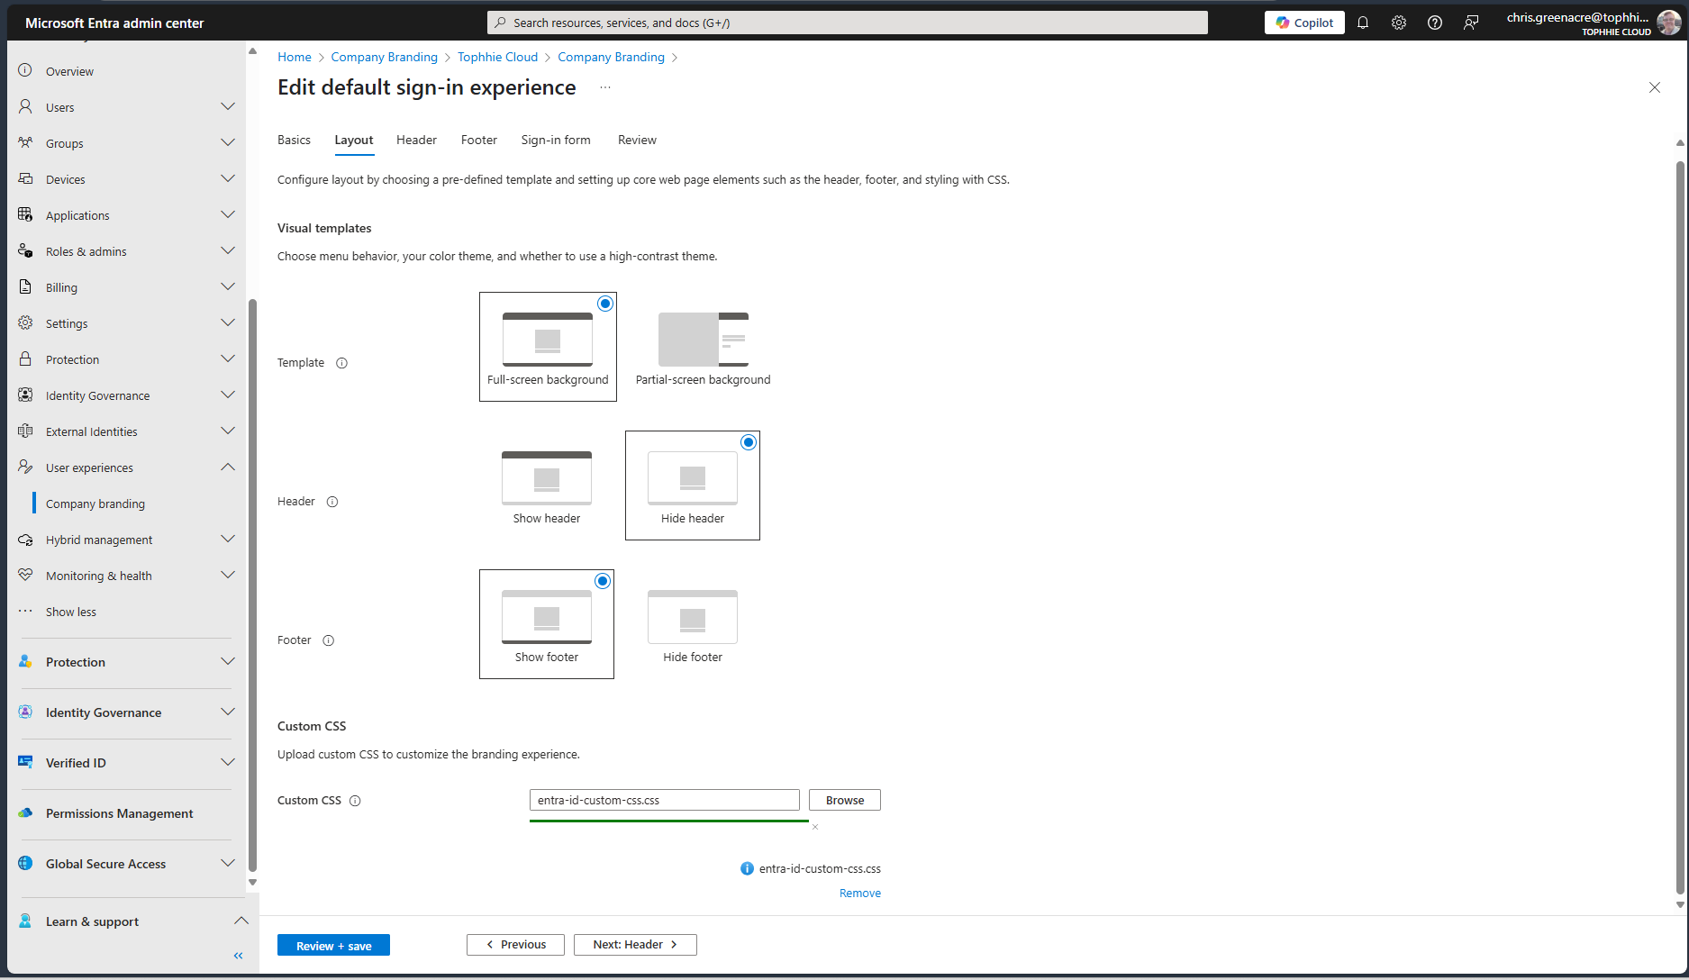
Task: Select Hide header option
Action: tap(693, 485)
